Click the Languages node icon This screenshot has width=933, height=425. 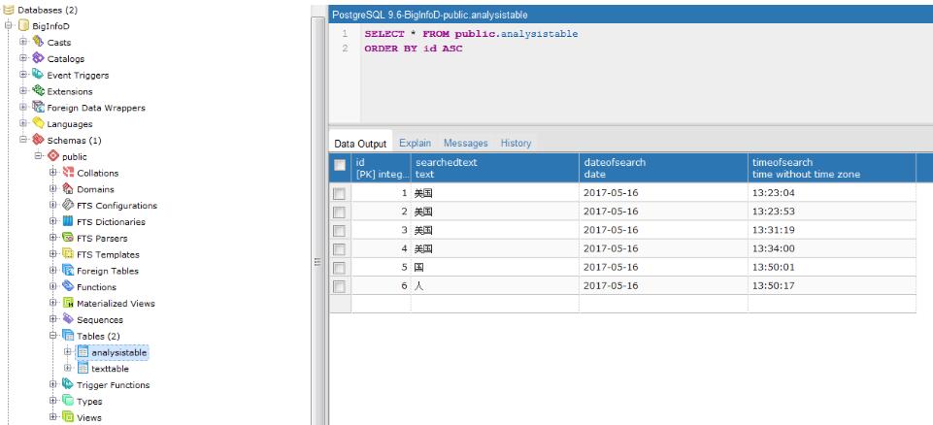(x=38, y=124)
